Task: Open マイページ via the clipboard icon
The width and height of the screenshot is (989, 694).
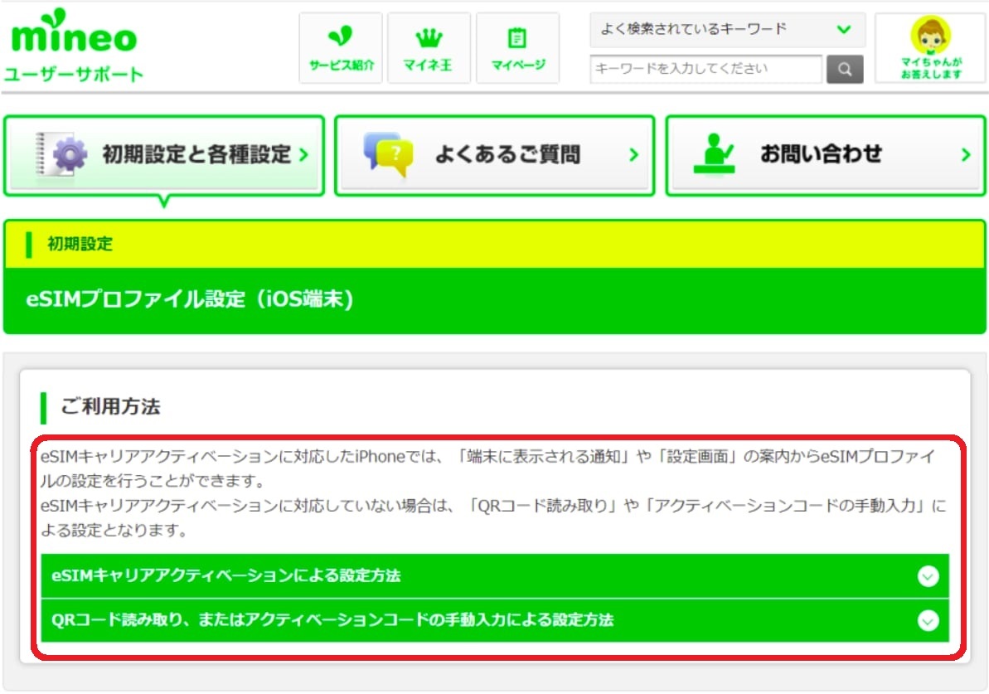Action: (517, 38)
